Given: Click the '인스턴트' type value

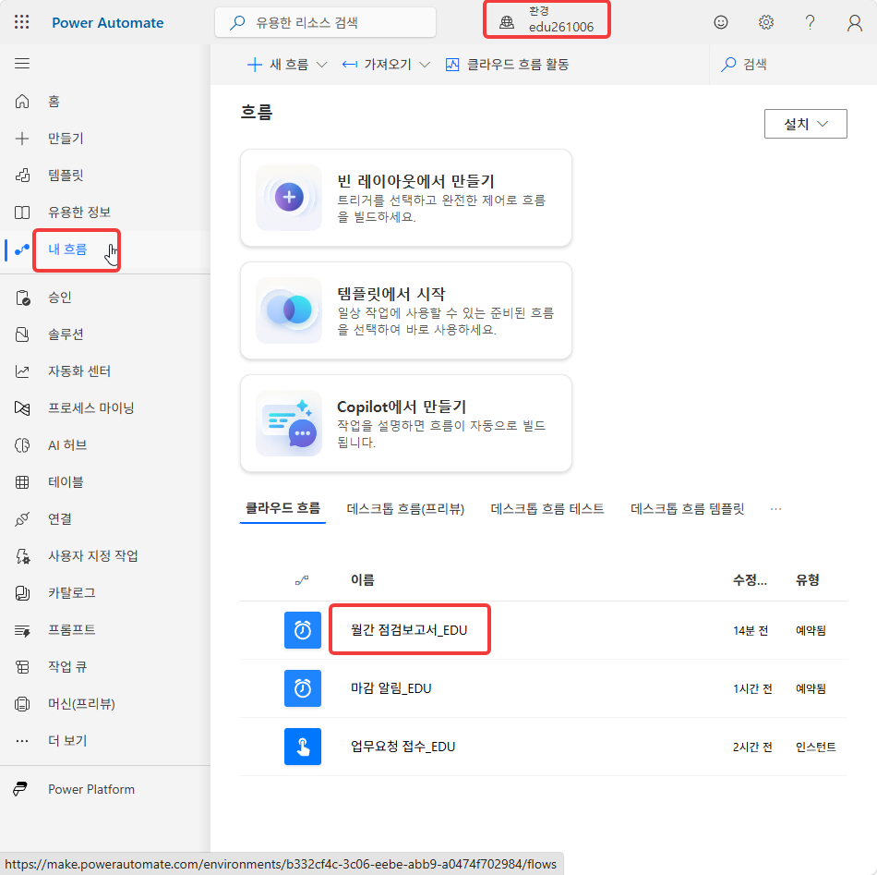Looking at the screenshot, I should 816,747.
